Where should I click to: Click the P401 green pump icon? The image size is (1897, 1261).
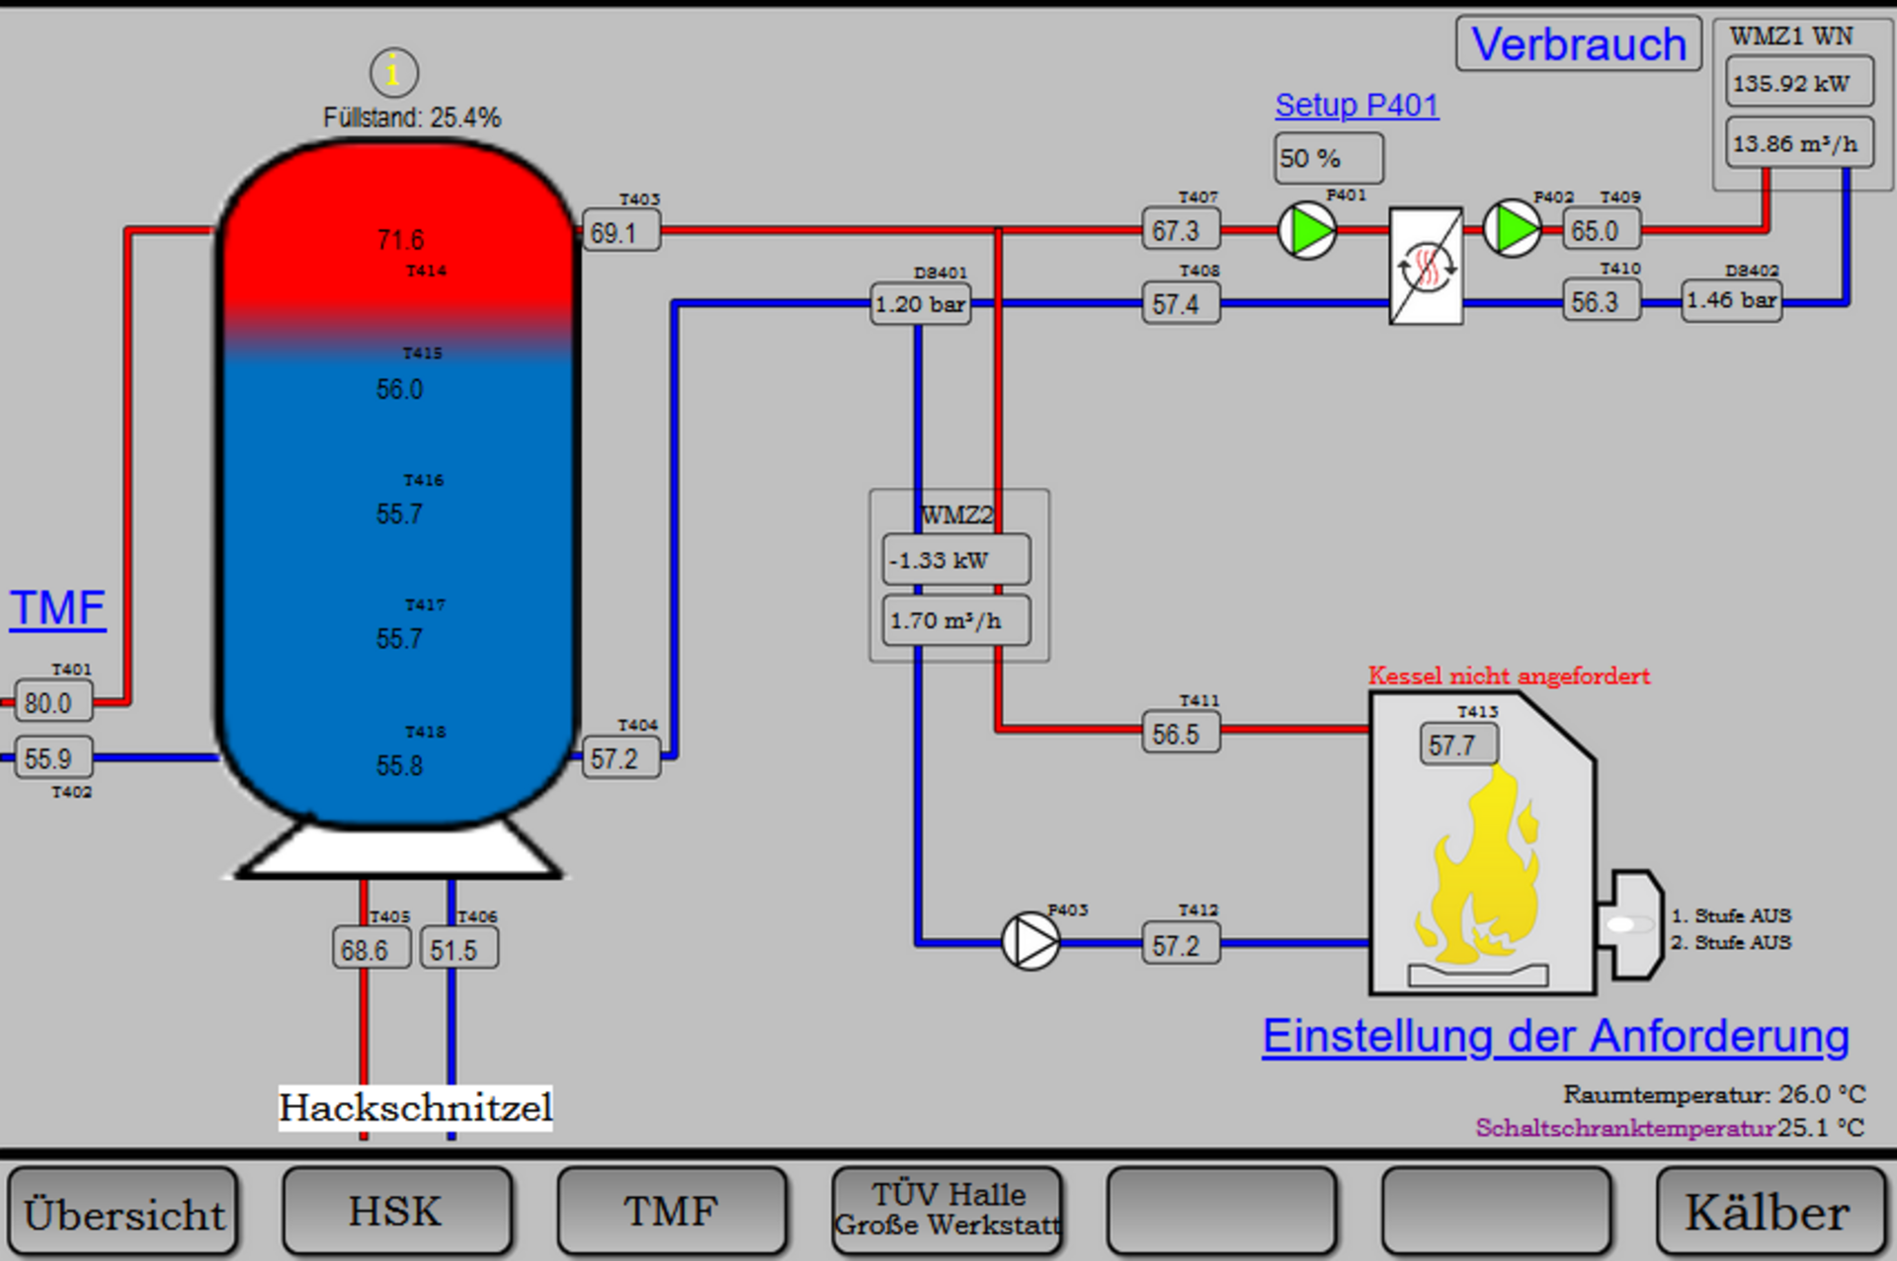pos(1306,230)
